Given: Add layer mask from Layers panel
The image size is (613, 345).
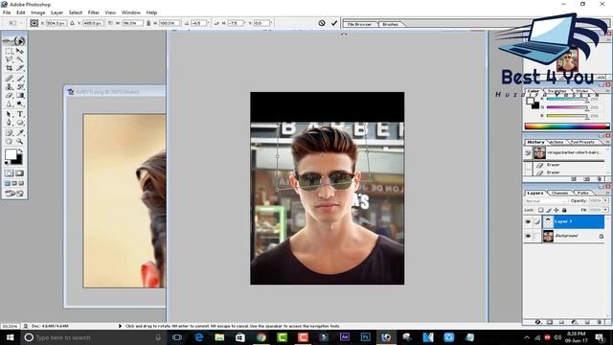Looking at the screenshot, I should (x=550, y=322).
